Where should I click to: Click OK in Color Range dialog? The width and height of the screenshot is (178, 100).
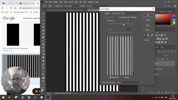point(148,15)
